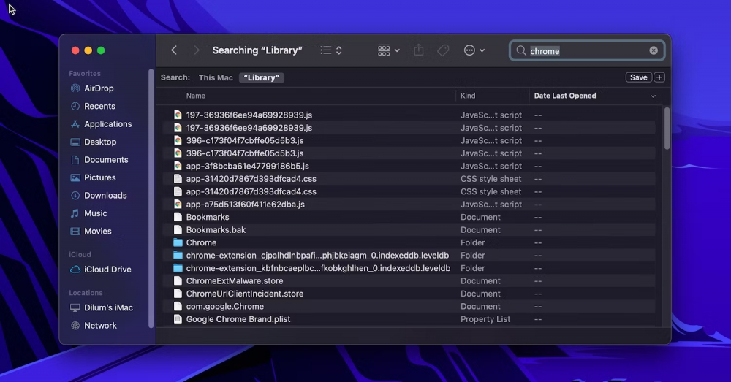Select the "Library" search scope
The image size is (731, 382).
coord(262,77)
